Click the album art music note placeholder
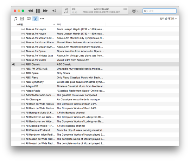 66,11
